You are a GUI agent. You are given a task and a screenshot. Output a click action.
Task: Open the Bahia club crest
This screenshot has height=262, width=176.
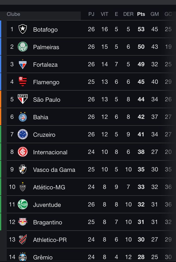pyautogui.click(x=23, y=117)
